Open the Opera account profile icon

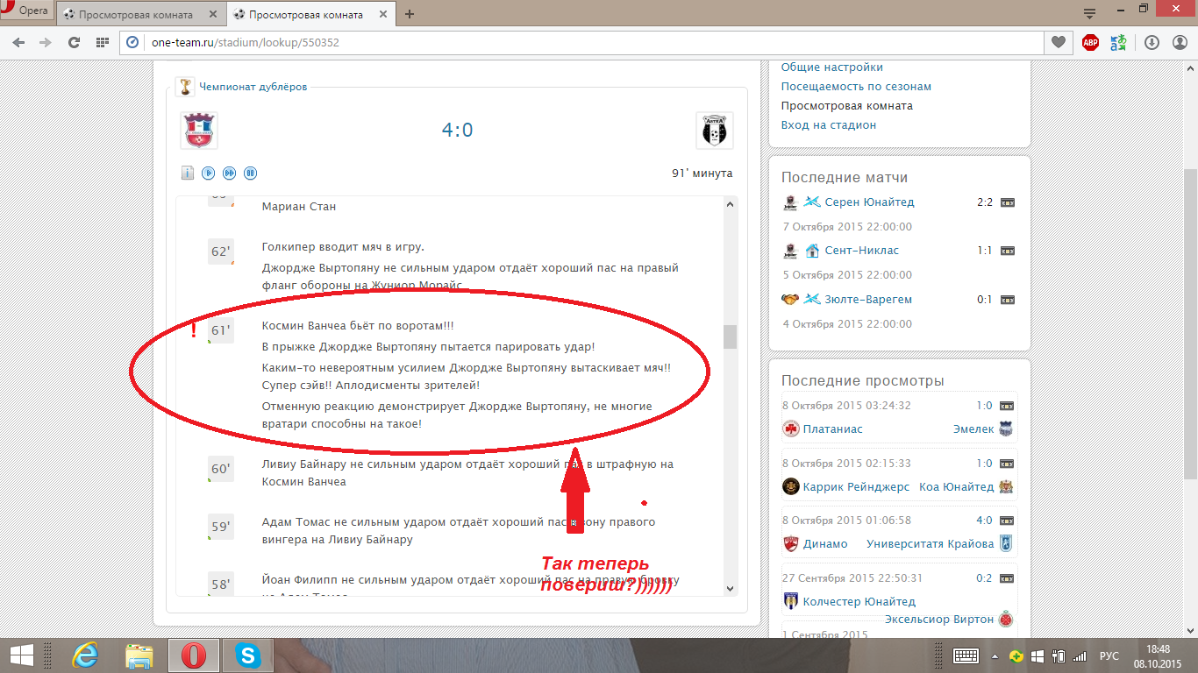(1180, 42)
